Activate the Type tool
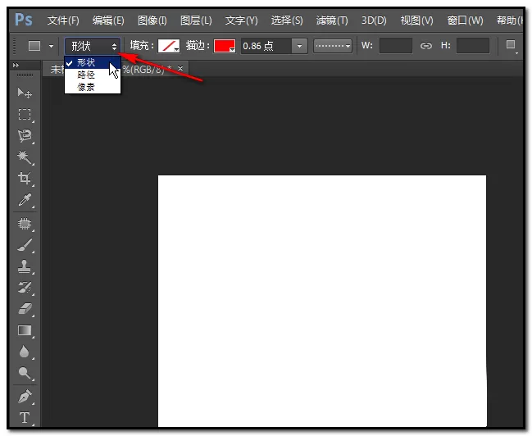 [x=25, y=417]
